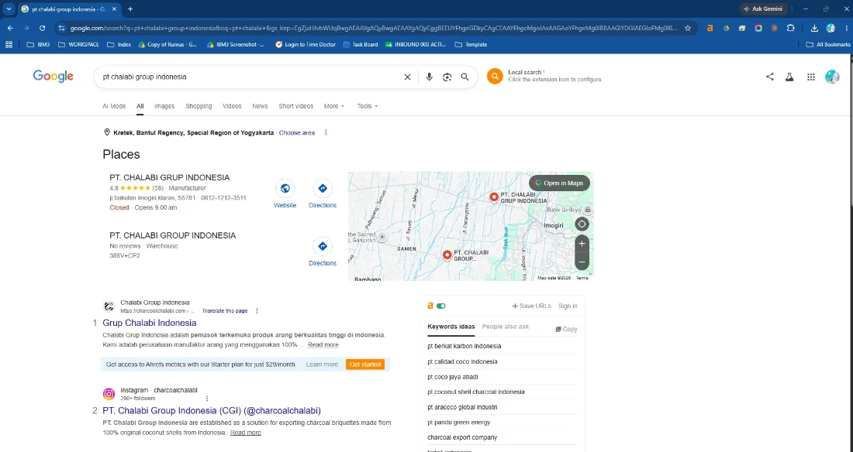Image resolution: width=853 pixels, height=452 pixels.
Task: Open the PT. Chalabi Group Indonesia (CGI) result
Action: tap(212, 411)
